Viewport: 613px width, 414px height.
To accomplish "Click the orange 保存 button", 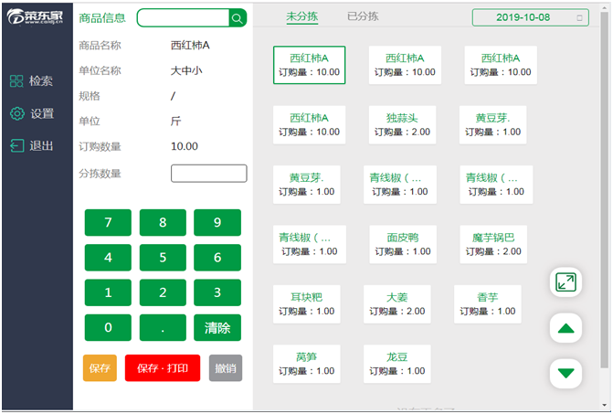I will [x=100, y=368].
